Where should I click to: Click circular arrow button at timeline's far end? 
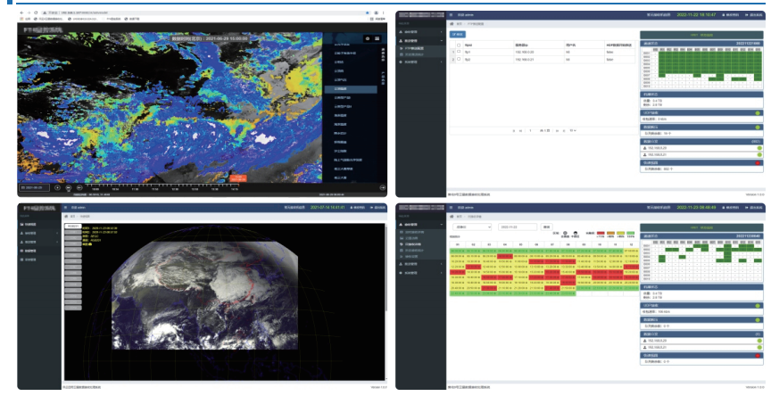[383, 187]
